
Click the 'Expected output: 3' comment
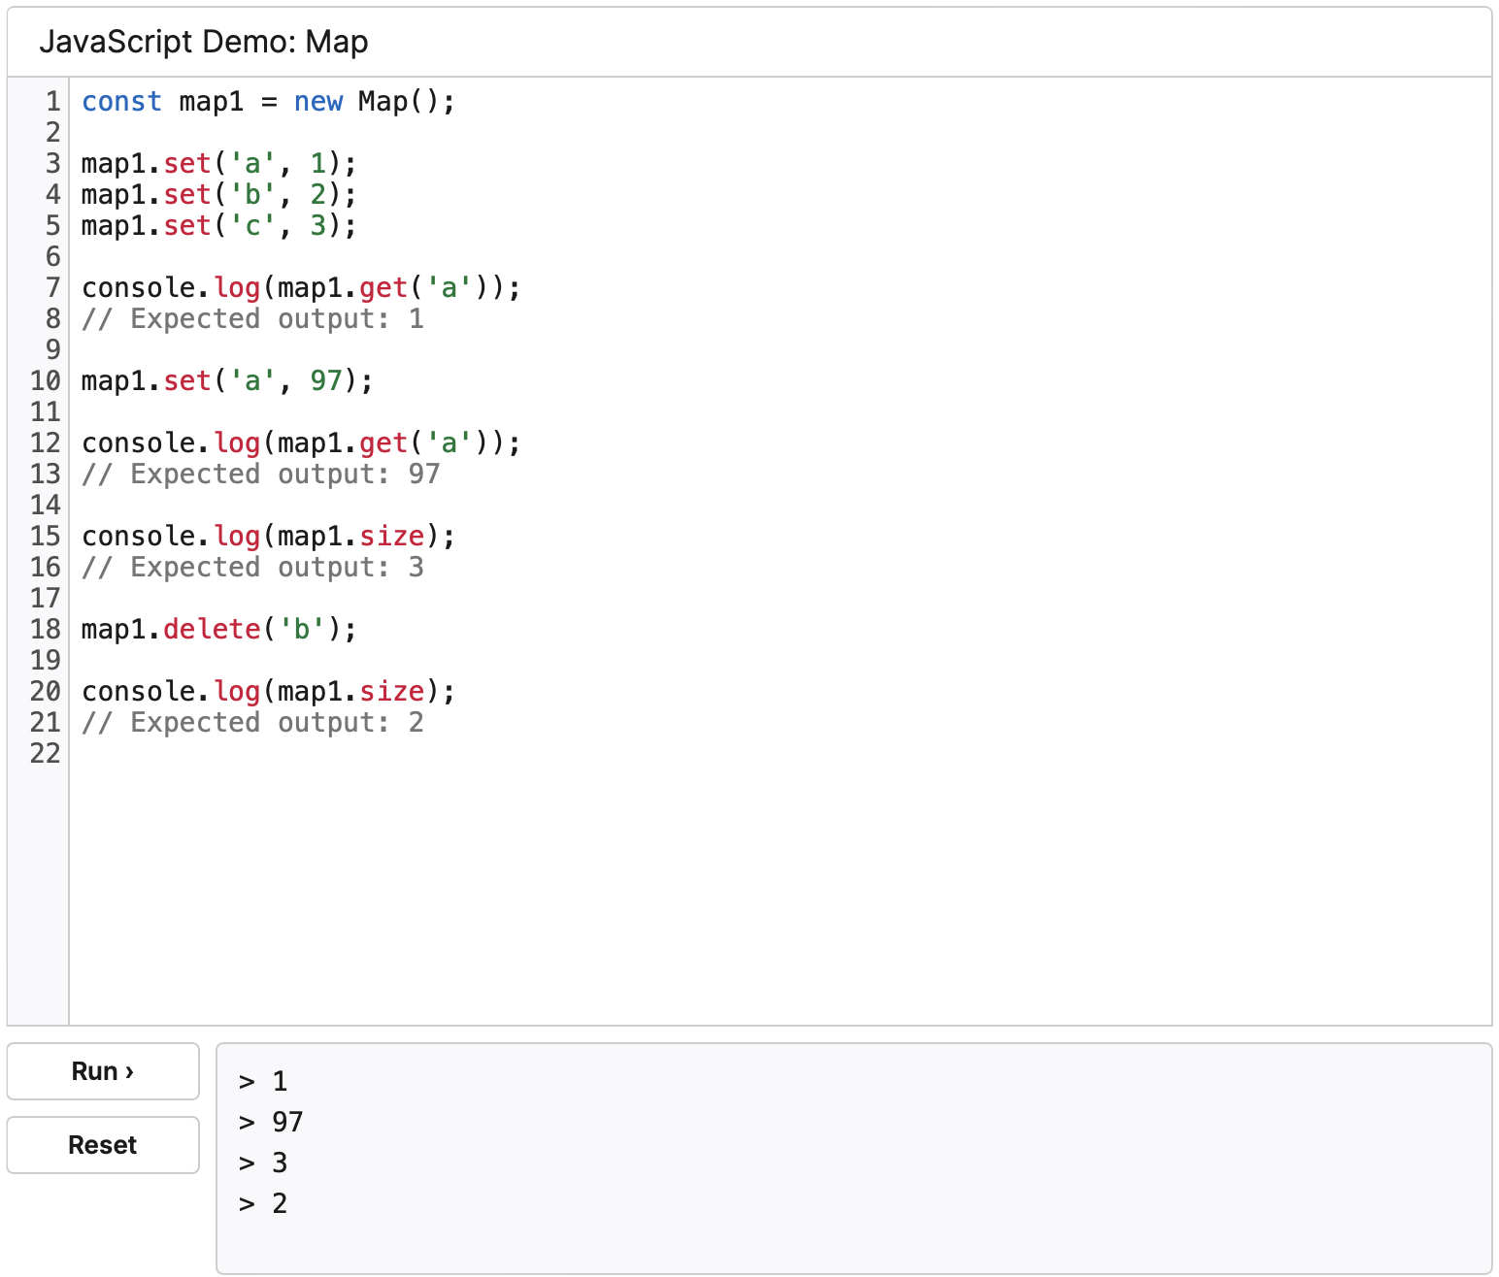tap(252, 568)
